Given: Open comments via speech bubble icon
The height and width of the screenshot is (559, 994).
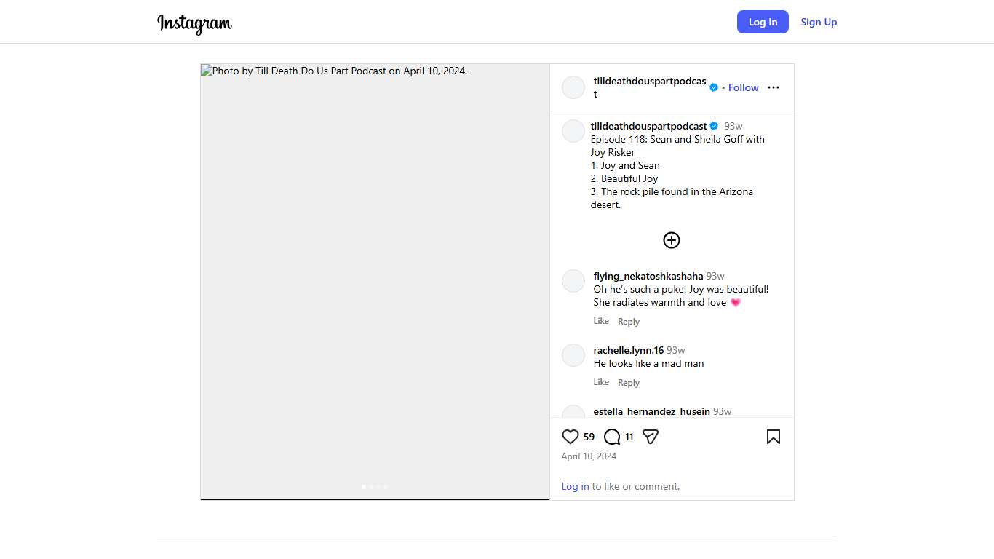Looking at the screenshot, I should pyautogui.click(x=612, y=437).
